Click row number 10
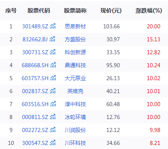This screenshot has height=149, width=168. (x=11, y=143)
